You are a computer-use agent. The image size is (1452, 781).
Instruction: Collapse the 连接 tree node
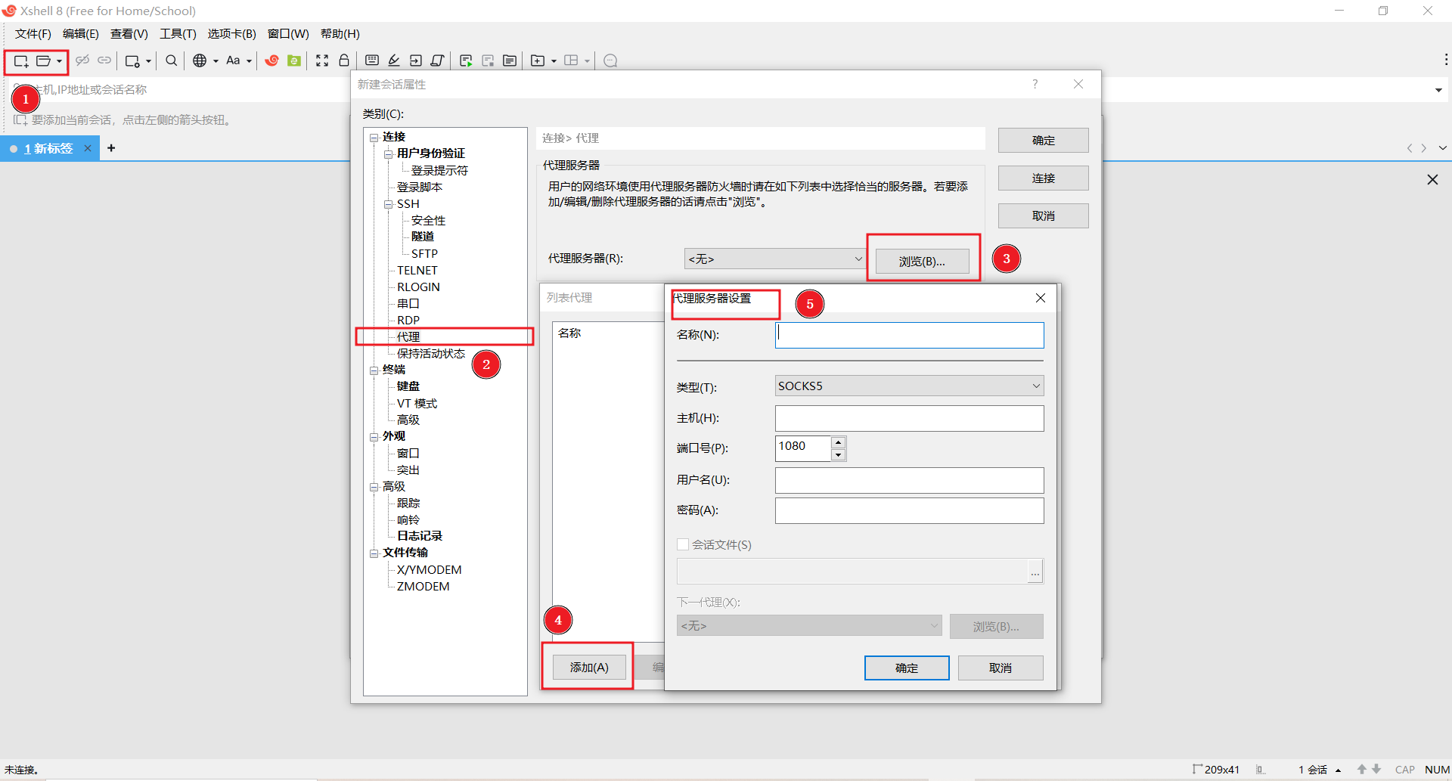tap(374, 138)
